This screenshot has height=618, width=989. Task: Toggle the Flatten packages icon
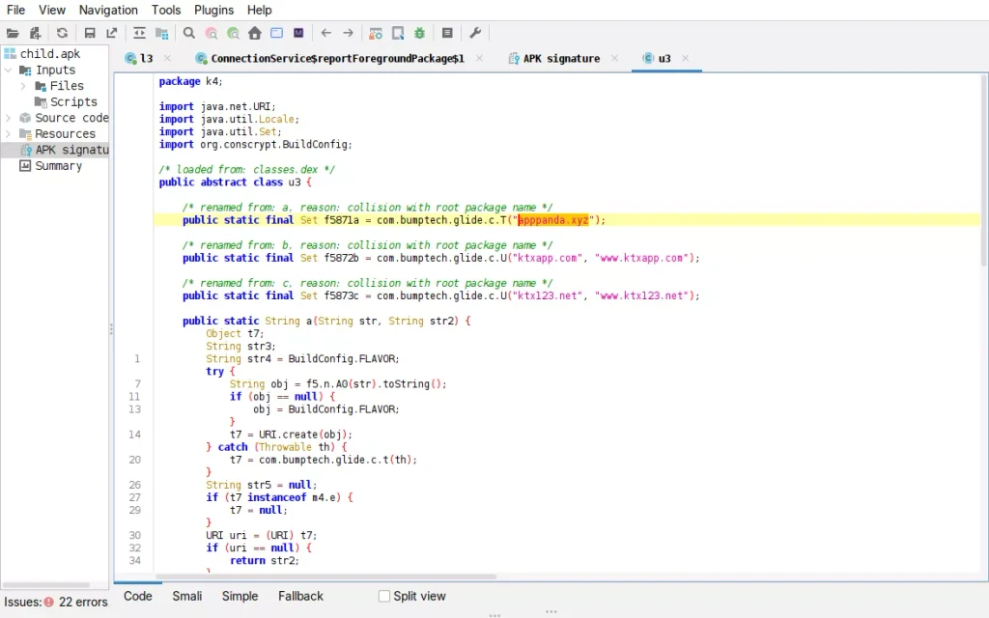(x=162, y=33)
